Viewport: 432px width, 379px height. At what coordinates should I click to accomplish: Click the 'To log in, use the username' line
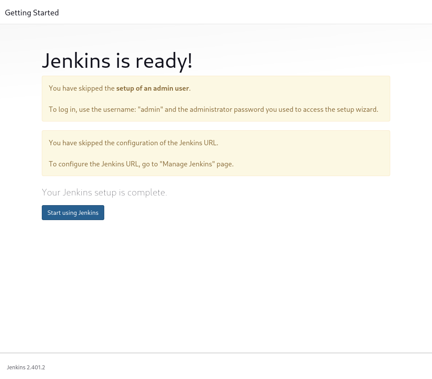point(213,110)
